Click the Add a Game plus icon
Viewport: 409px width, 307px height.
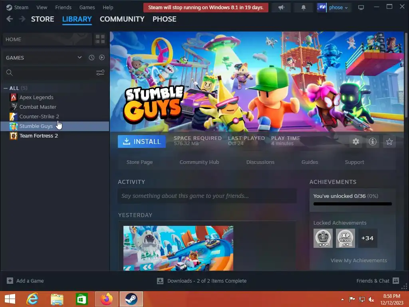tap(10, 281)
